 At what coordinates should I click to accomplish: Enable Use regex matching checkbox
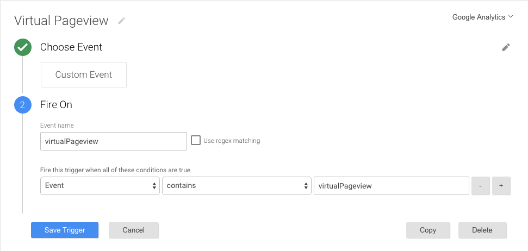(x=196, y=140)
